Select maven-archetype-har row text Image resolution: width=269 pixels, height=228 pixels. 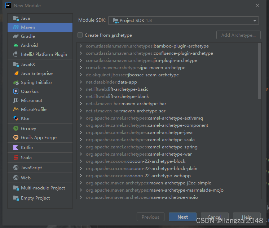point(126,103)
